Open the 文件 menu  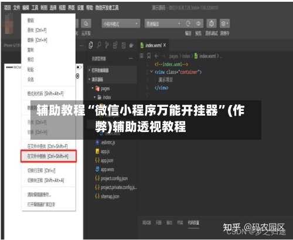16,8
